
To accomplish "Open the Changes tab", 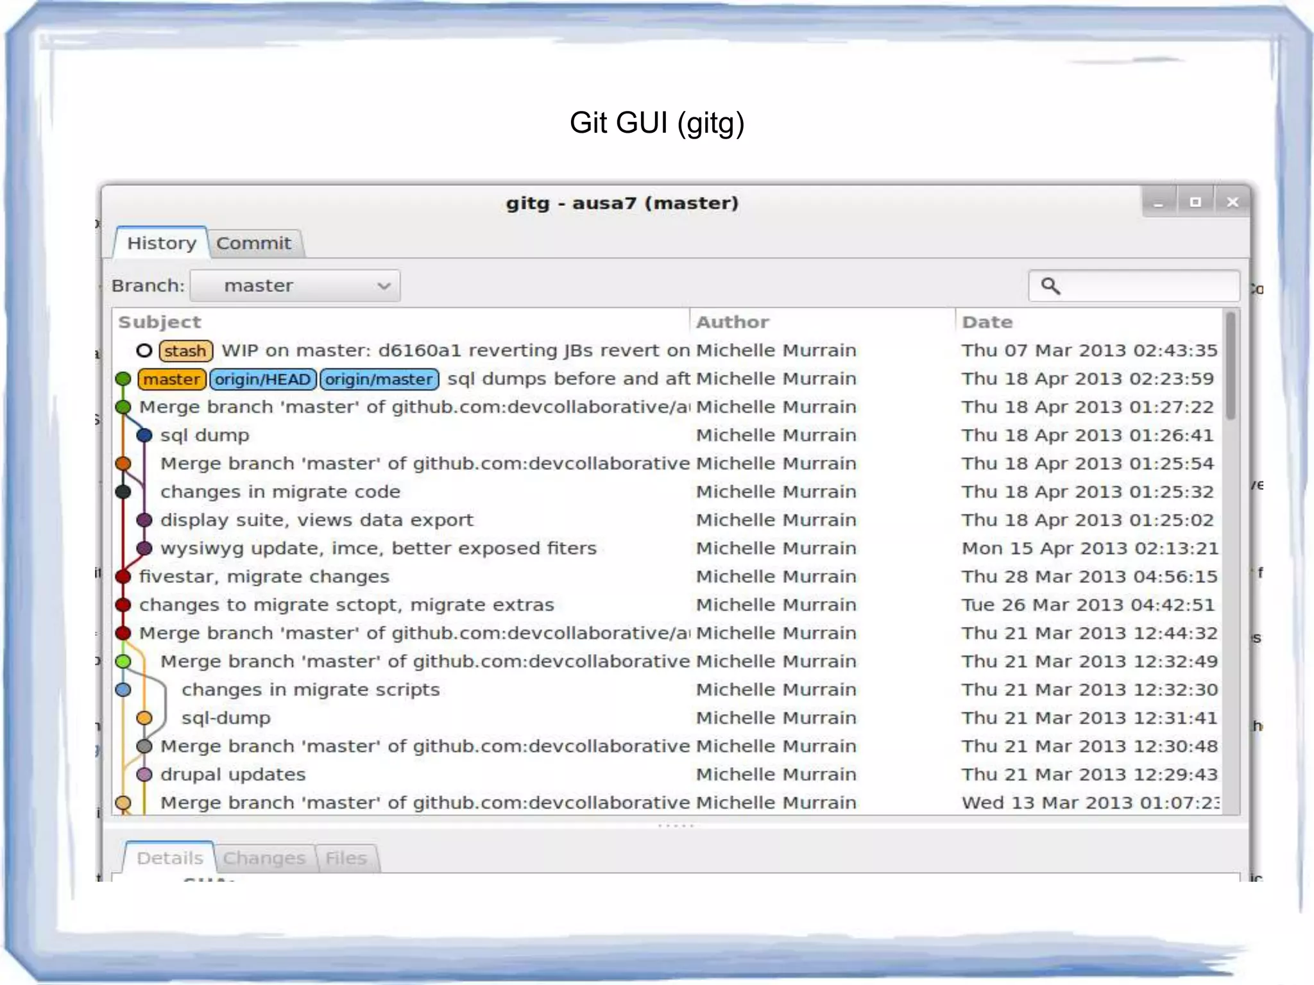I will click(264, 858).
